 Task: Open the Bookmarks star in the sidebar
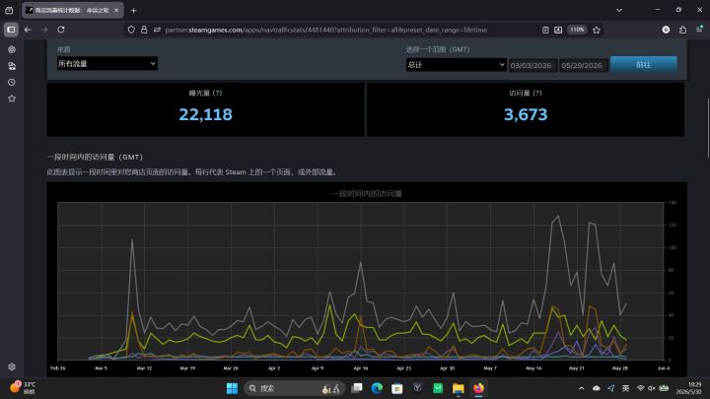point(12,99)
